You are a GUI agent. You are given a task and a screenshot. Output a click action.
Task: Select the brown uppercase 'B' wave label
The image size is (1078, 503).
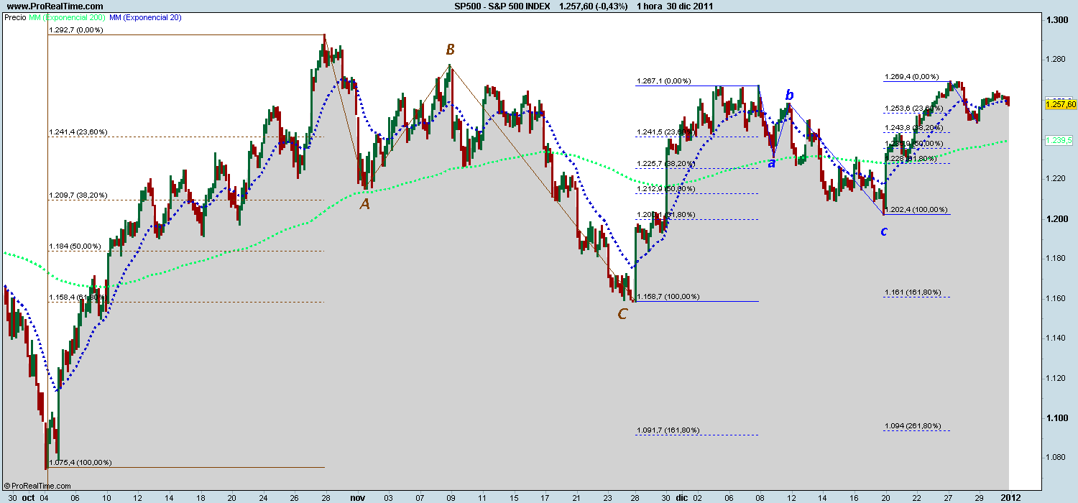pos(450,50)
